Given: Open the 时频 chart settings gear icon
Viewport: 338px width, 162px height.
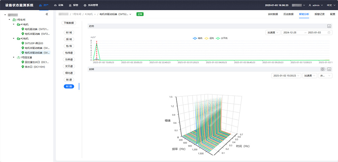Looking at the screenshot, I should click(322, 69).
